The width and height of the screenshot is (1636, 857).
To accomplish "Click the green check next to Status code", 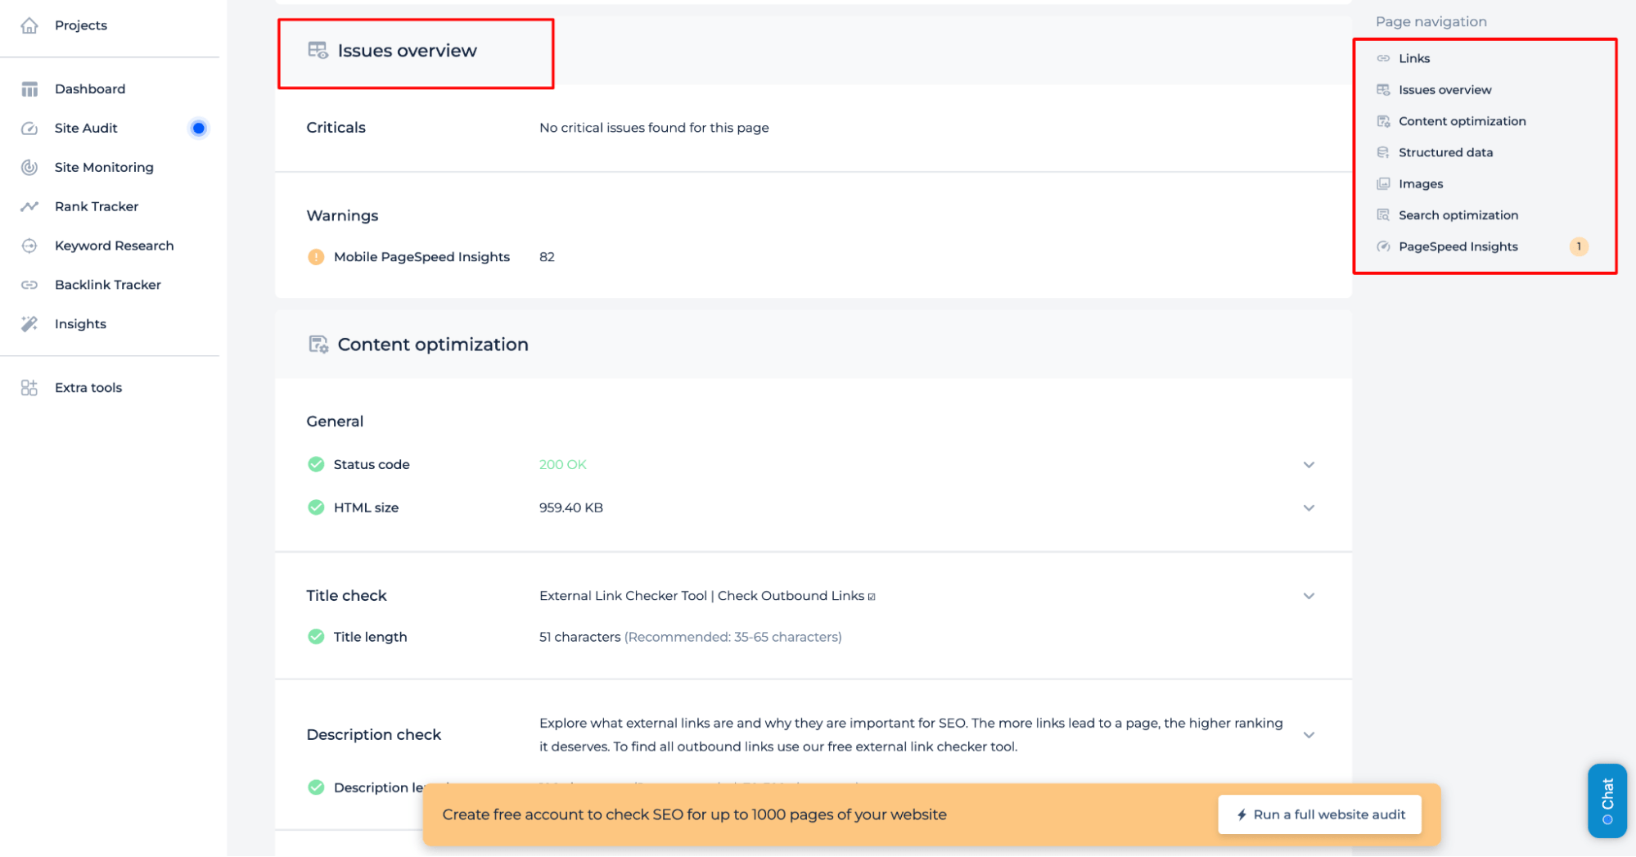I will pyautogui.click(x=316, y=465).
